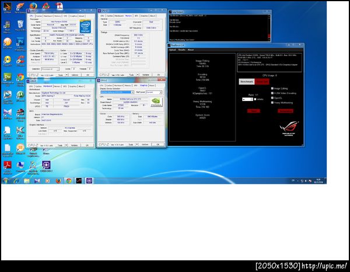Open Tools dropdown arrow in CPU-Z Mainboard window

tap(66, 145)
